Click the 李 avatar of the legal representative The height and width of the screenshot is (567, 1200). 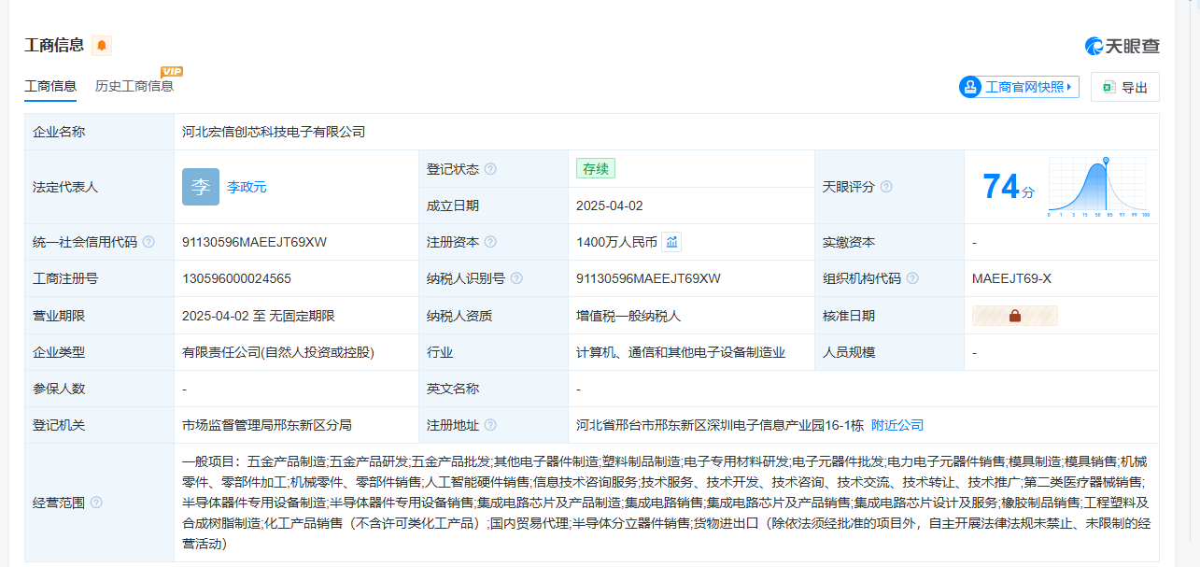[x=201, y=187]
